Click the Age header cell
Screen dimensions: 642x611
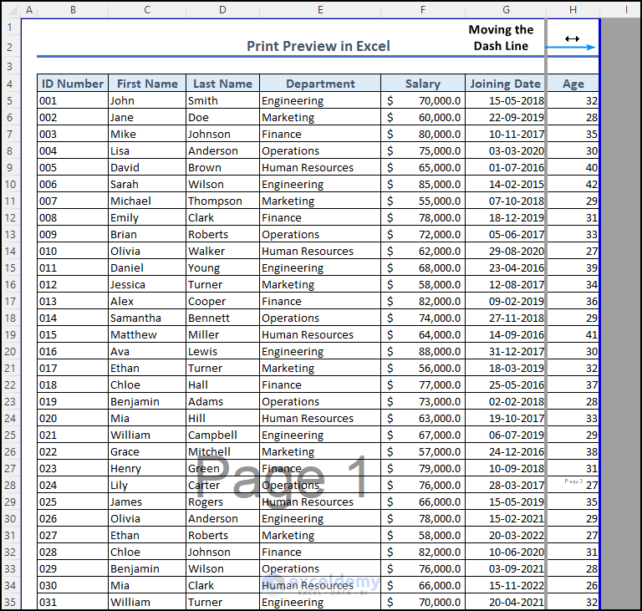click(x=573, y=84)
